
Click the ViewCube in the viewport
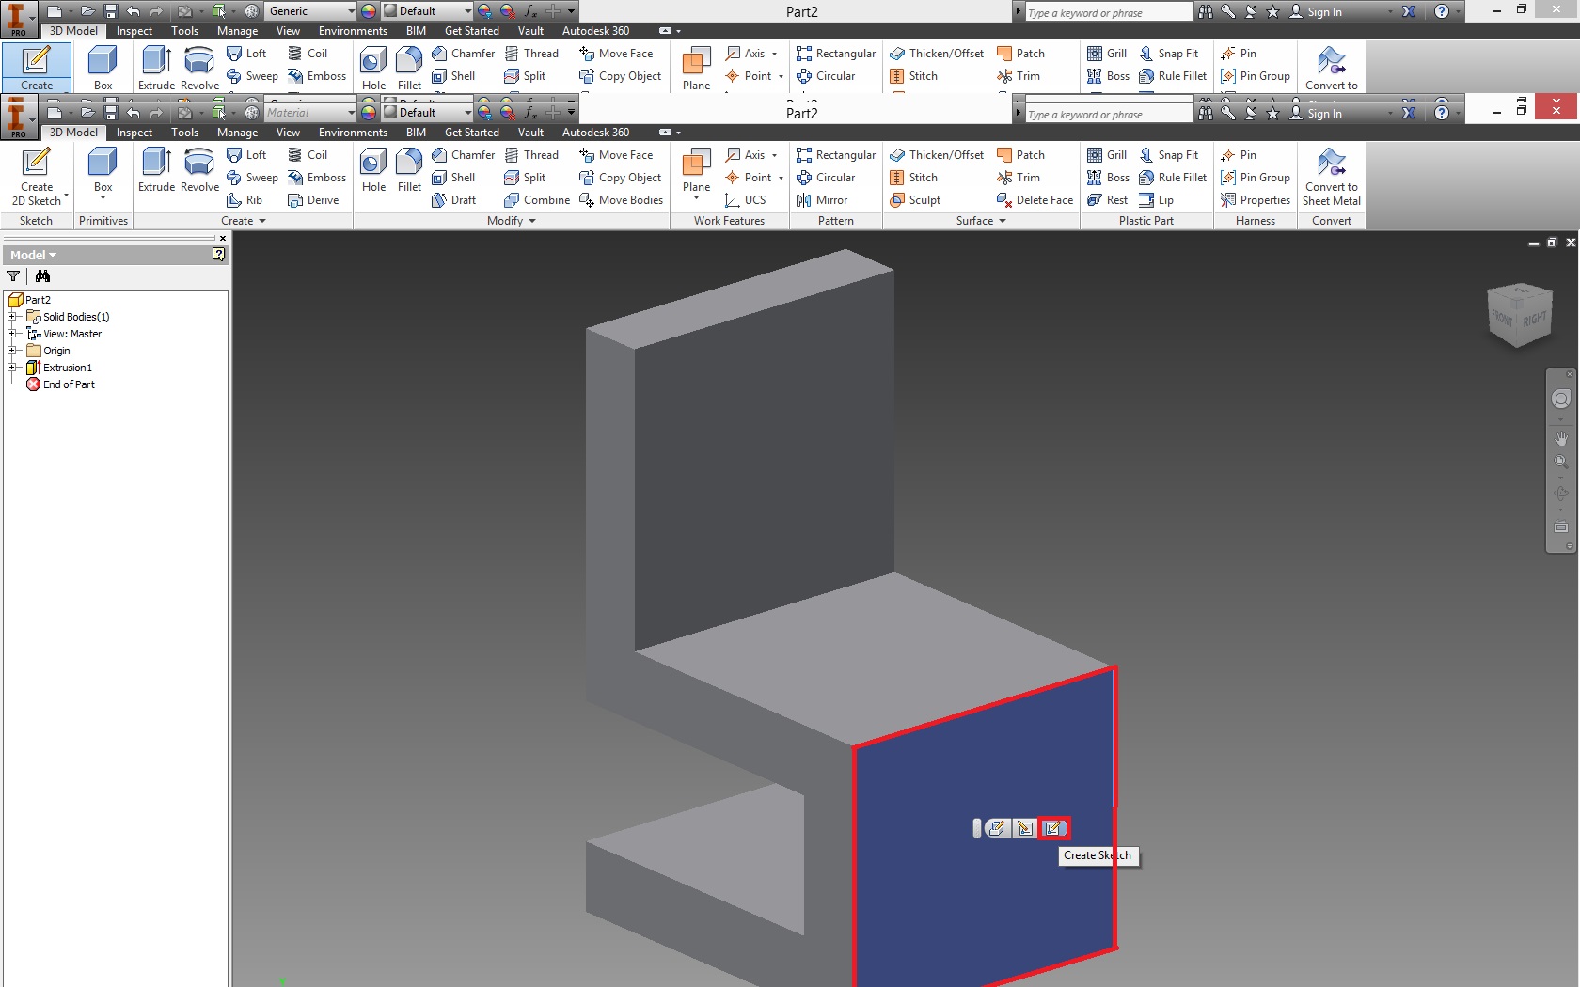[1519, 315]
